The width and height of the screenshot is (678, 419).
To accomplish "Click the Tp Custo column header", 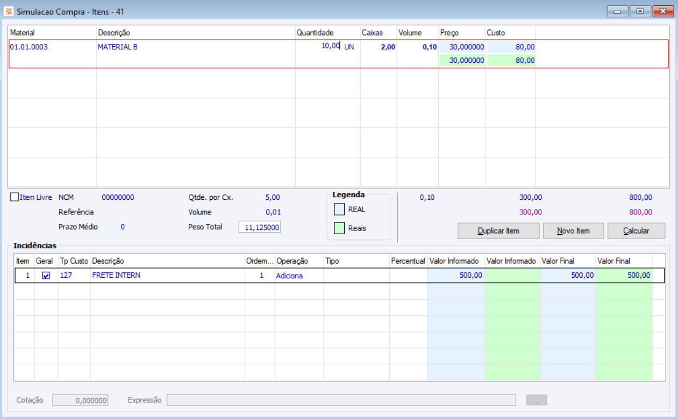I will click(74, 261).
